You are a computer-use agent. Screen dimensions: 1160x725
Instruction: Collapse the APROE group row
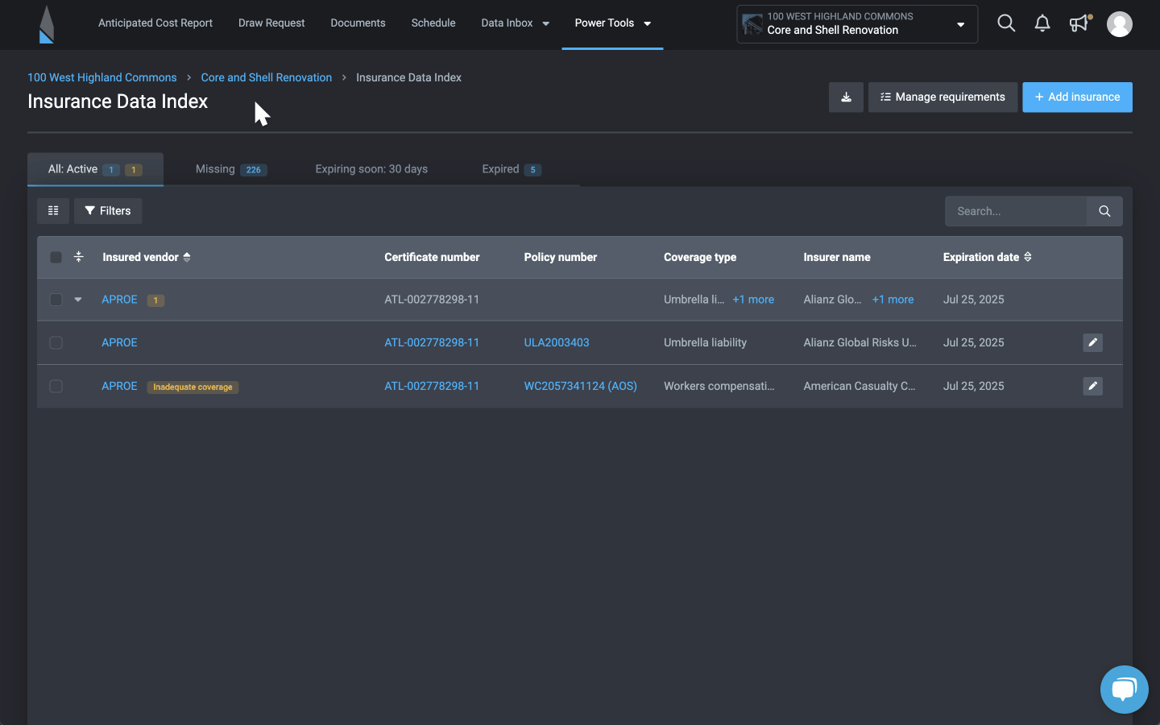point(78,300)
